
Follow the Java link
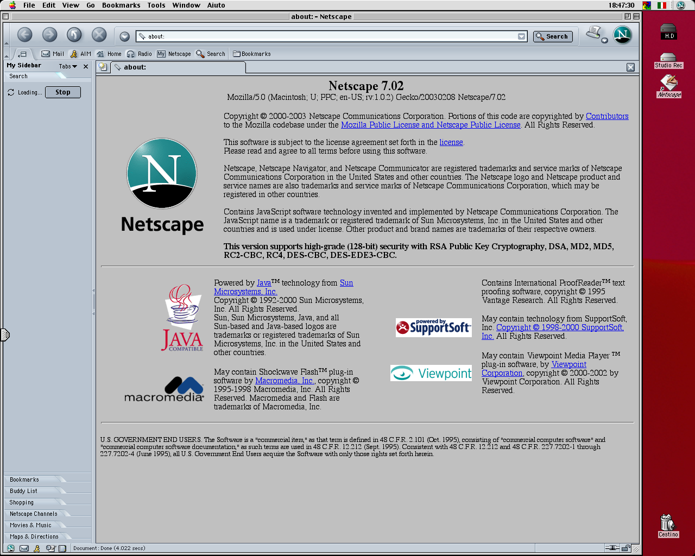264,283
